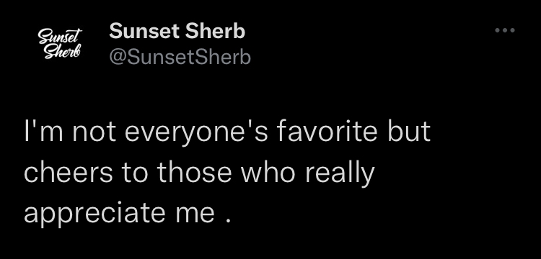Click the @SunsetSherb handle
Viewport: 541px width, 259px height.
tap(180, 57)
